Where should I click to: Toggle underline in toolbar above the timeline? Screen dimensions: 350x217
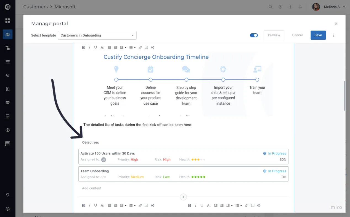click(x=96, y=47)
